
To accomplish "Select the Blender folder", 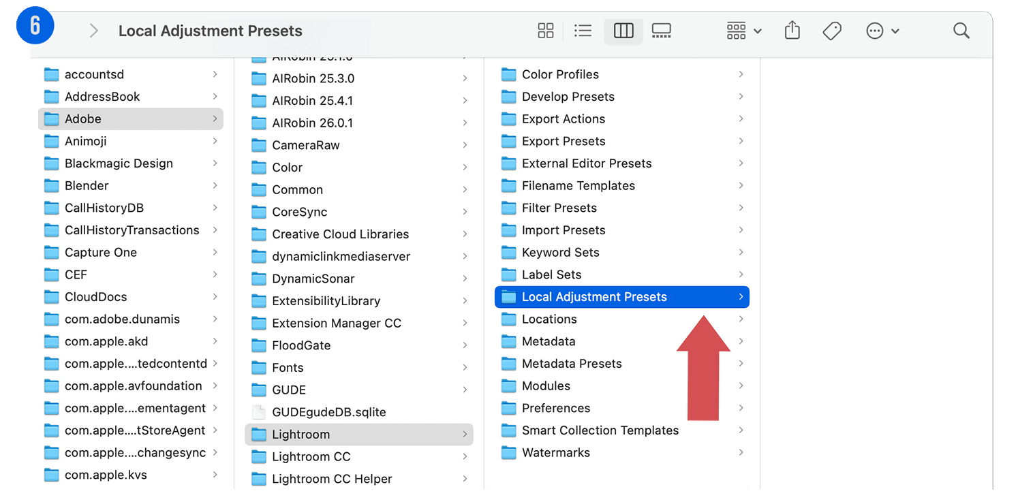I will coord(131,185).
